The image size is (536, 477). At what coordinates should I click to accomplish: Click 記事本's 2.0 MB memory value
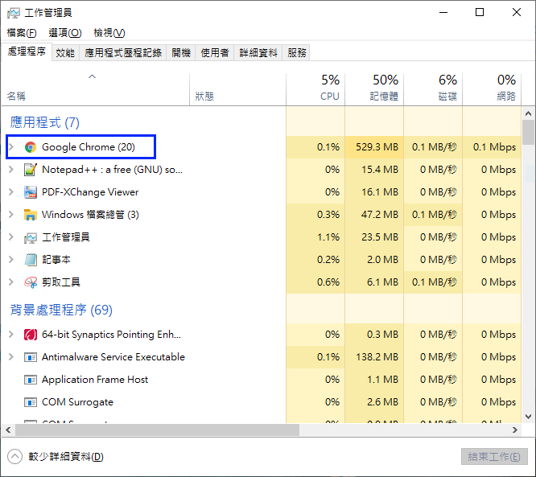pos(383,260)
